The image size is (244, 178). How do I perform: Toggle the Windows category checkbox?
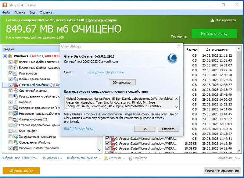5,56
